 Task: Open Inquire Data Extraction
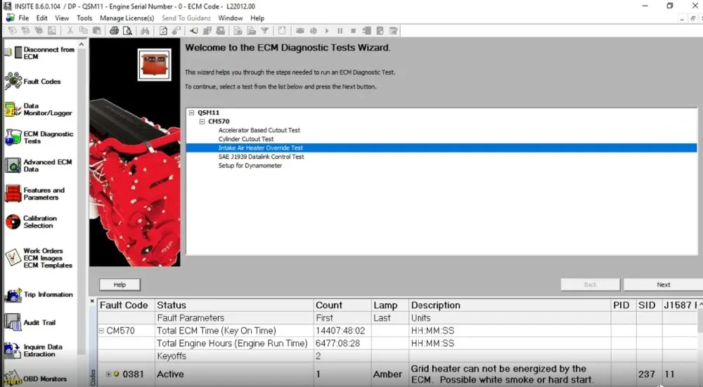click(x=34, y=350)
